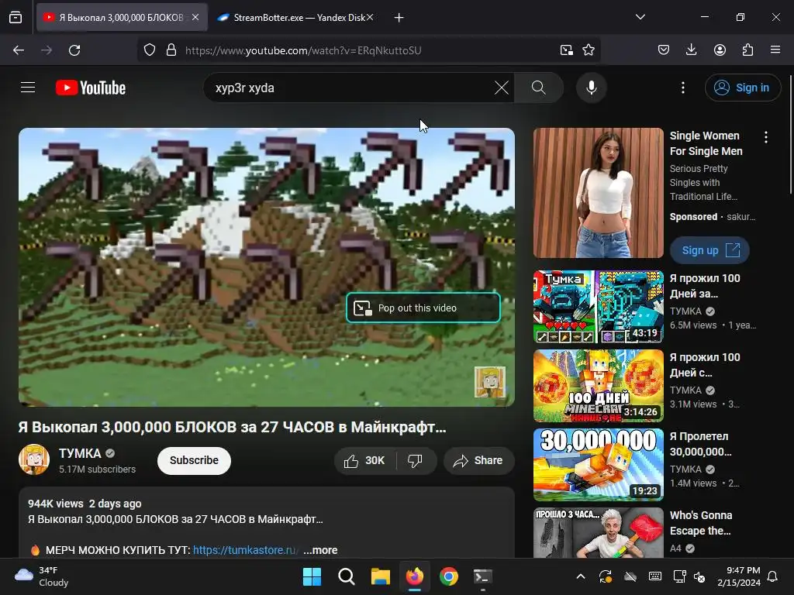Open the YouTube hamburger guide menu

click(x=28, y=88)
